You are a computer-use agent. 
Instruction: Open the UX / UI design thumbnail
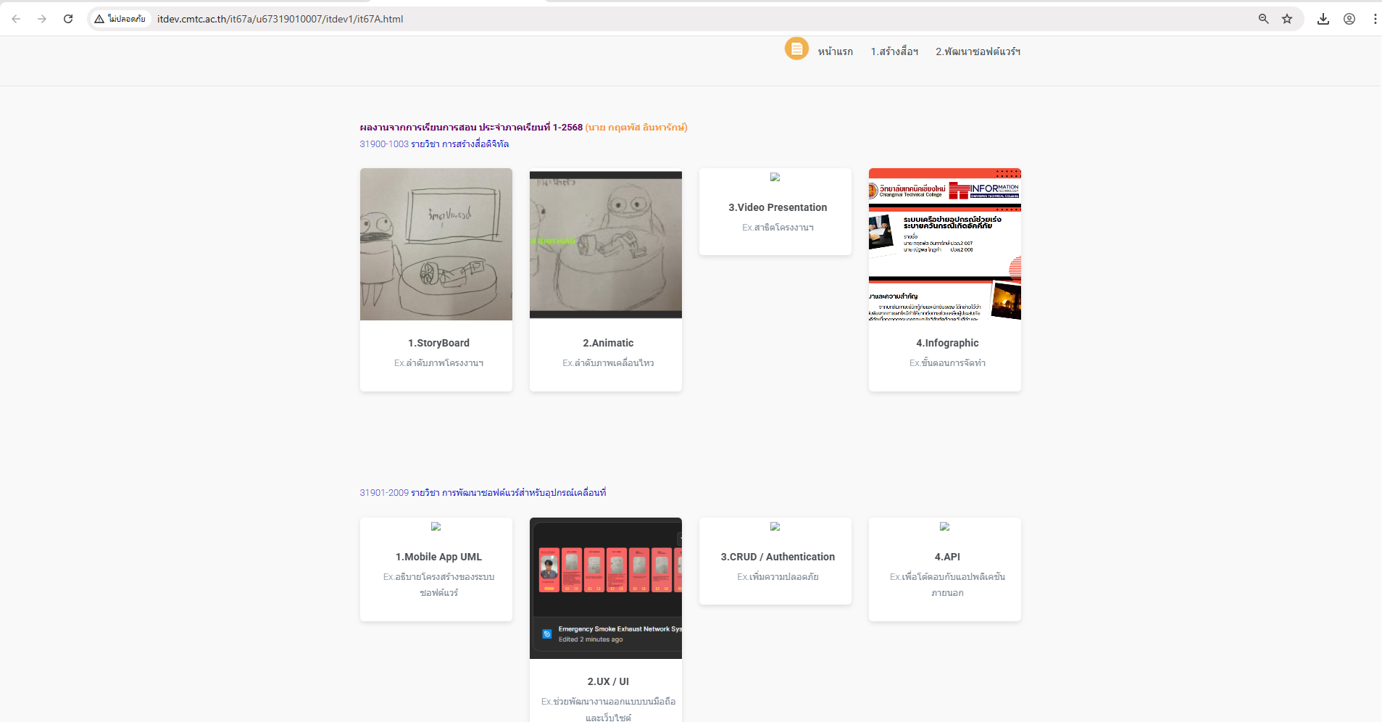[x=606, y=588]
